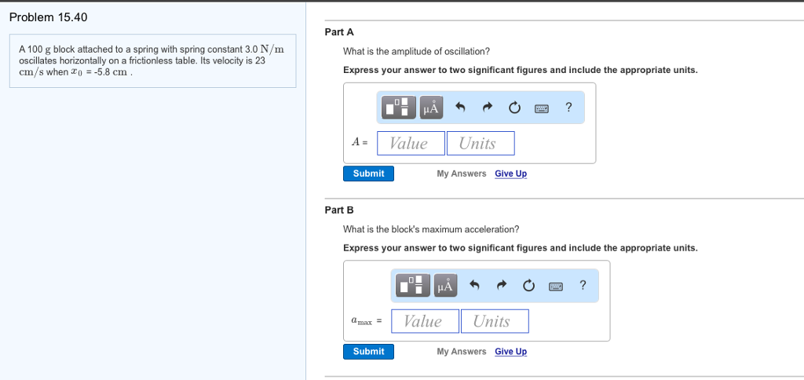Show keyboard shortcuts for Part B
Image resolution: width=804 pixels, height=380 pixels.
pyautogui.click(x=556, y=287)
